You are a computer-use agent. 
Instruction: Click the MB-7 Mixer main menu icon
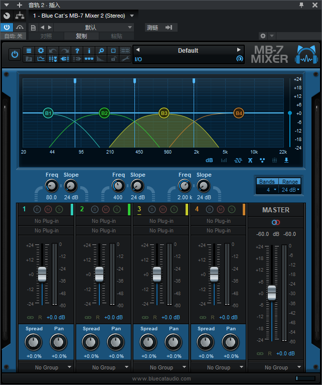coord(29,51)
